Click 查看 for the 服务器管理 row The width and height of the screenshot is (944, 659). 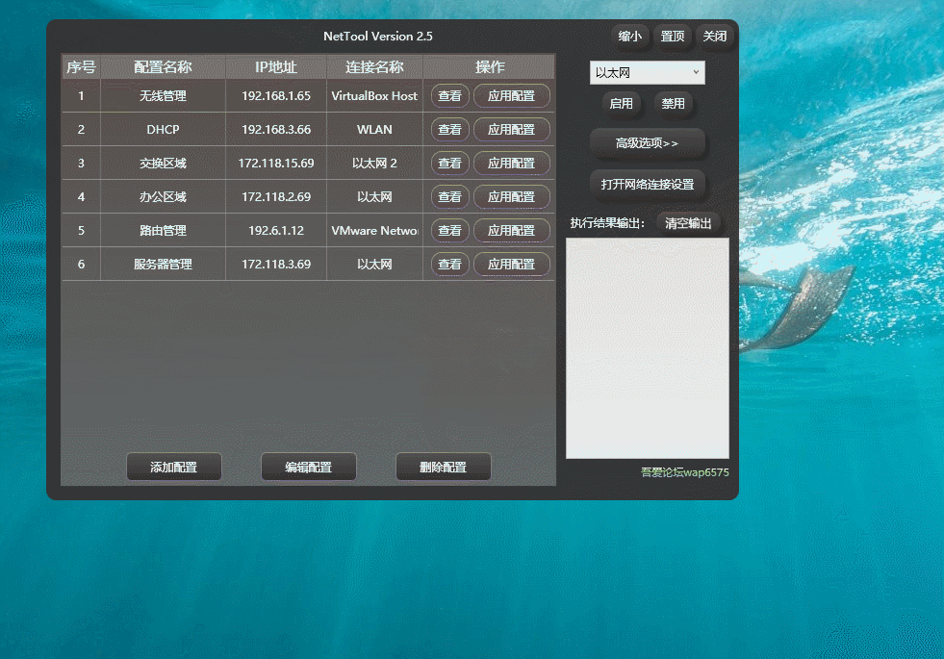tap(449, 265)
